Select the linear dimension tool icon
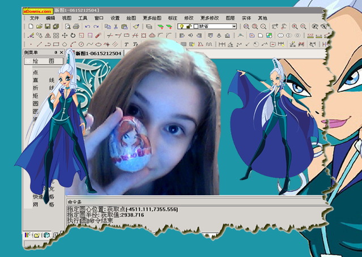 222,44
